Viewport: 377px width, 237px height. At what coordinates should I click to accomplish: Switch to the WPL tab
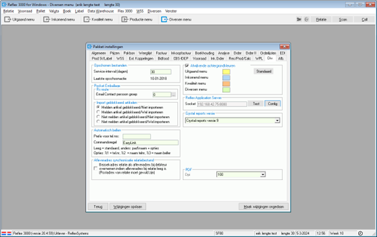259,58
